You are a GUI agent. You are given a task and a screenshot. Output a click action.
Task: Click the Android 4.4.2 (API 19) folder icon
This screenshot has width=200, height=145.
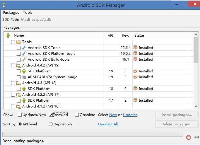(18, 66)
